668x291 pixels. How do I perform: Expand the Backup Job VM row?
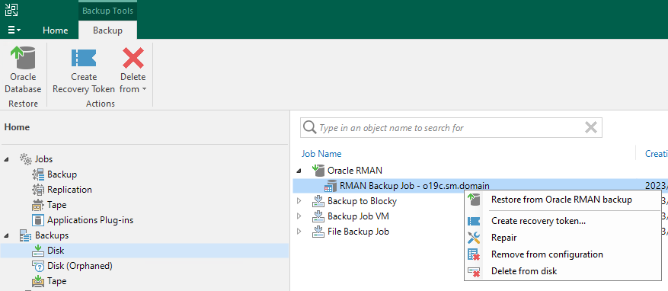pos(299,216)
